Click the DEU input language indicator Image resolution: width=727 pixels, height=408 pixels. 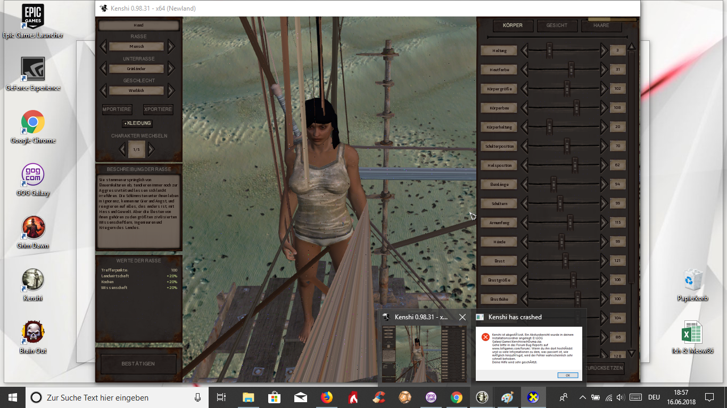click(654, 397)
